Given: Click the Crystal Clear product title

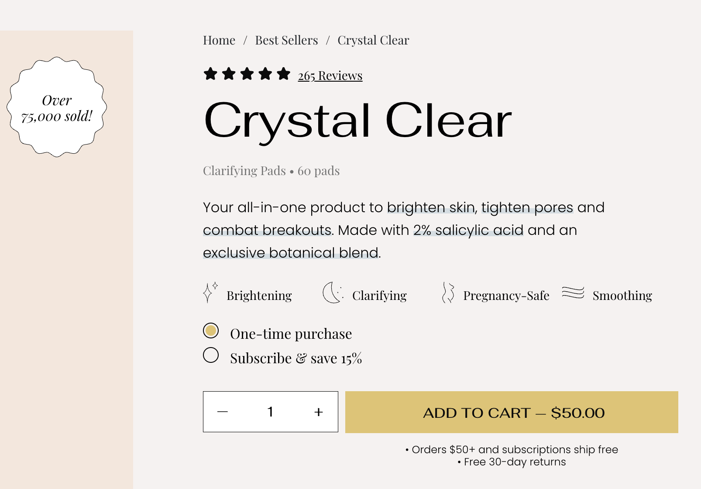Looking at the screenshot, I should [357, 121].
